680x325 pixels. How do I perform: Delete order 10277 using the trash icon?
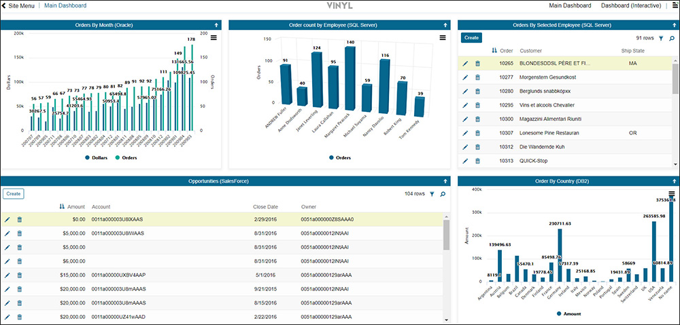(477, 77)
